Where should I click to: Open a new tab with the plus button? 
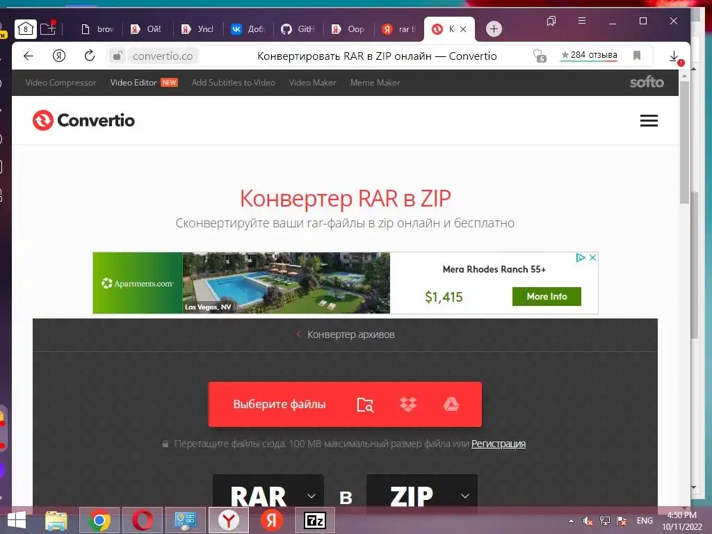tap(494, 29)
